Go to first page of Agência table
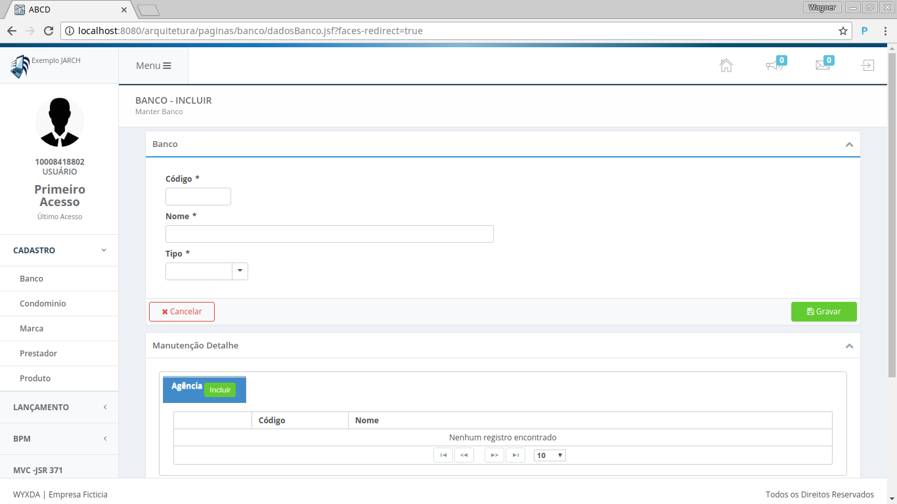Image resolution: width=897 pixels, height=504 pixels. (x=443, y=455)
